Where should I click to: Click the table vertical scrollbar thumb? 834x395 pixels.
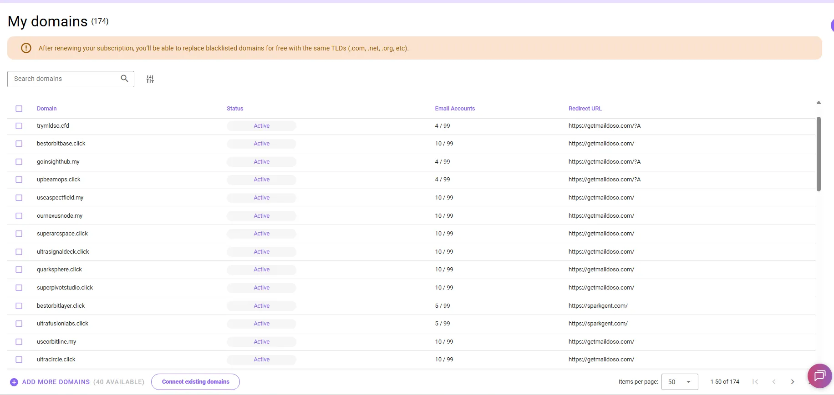[819, 154]
